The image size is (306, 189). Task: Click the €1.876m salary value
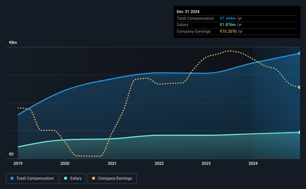tap(228, 25)
